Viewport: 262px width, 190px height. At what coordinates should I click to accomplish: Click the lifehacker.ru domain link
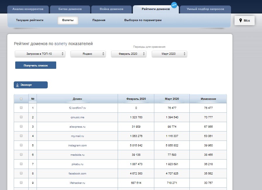tap(77, 183)
